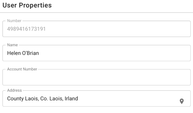Click the User Properties heading
Screen dimensions: 193x113
[x=27, y=5]
